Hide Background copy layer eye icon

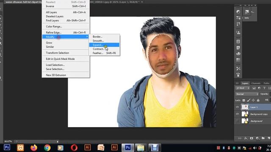pos(237,114)
